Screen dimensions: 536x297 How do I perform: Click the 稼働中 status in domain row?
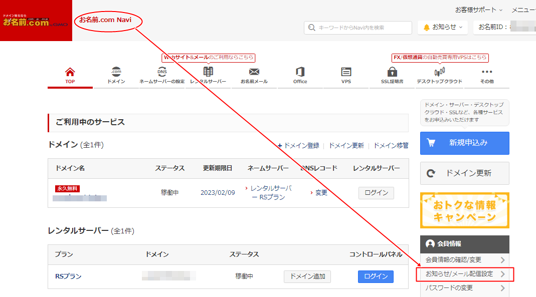pyautogui.click(x=170, y=193)
